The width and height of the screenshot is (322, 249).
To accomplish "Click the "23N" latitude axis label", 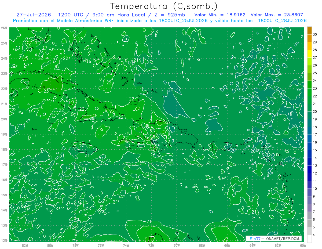I will coord(4,73).
